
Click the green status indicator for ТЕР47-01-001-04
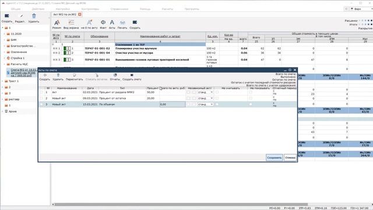pyautogui.click(x=67, y=53)
